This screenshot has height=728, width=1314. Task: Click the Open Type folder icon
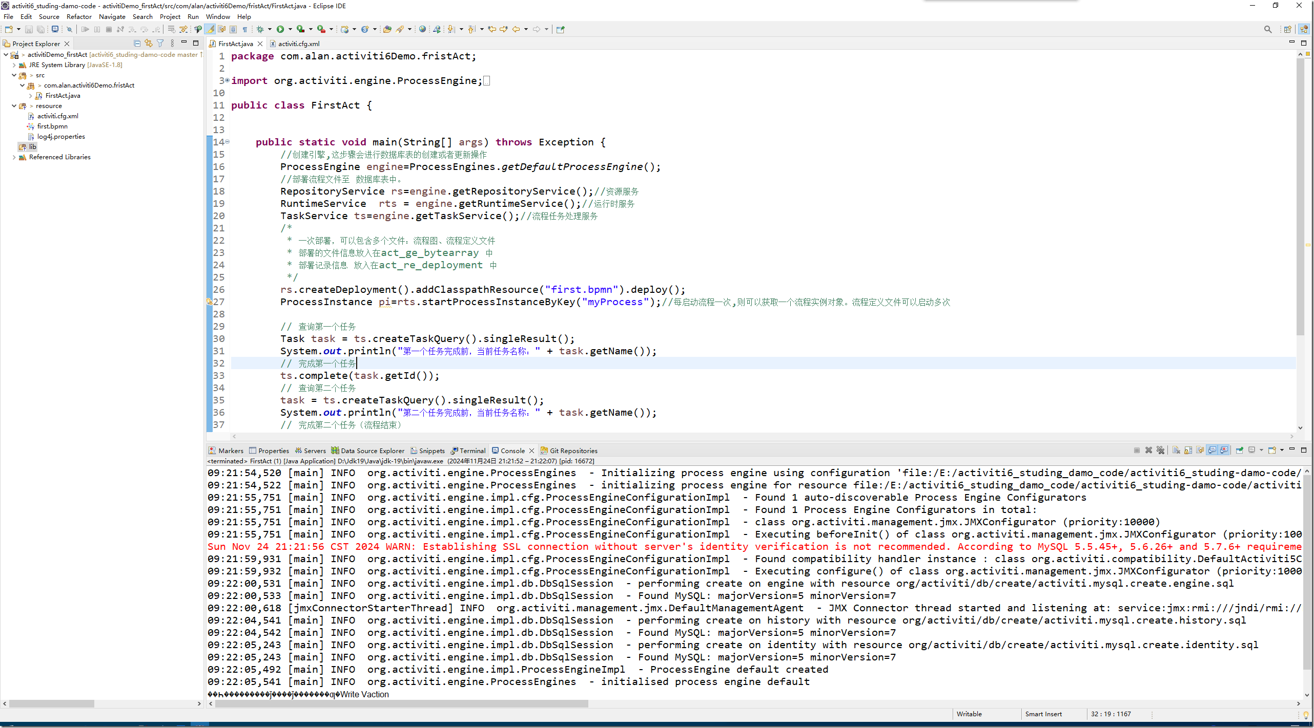click(x=387, y=29)
